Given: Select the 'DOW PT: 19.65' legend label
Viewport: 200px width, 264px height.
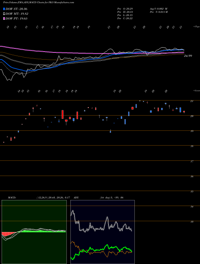Looking at the screenshot, I should coord(16,18).
